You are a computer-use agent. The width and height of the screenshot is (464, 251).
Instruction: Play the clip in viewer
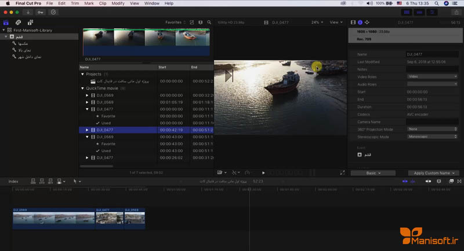[x=263, y=173]
